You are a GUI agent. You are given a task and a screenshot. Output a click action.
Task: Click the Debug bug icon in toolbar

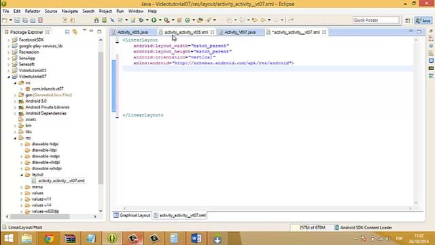[x=141, y=20]
